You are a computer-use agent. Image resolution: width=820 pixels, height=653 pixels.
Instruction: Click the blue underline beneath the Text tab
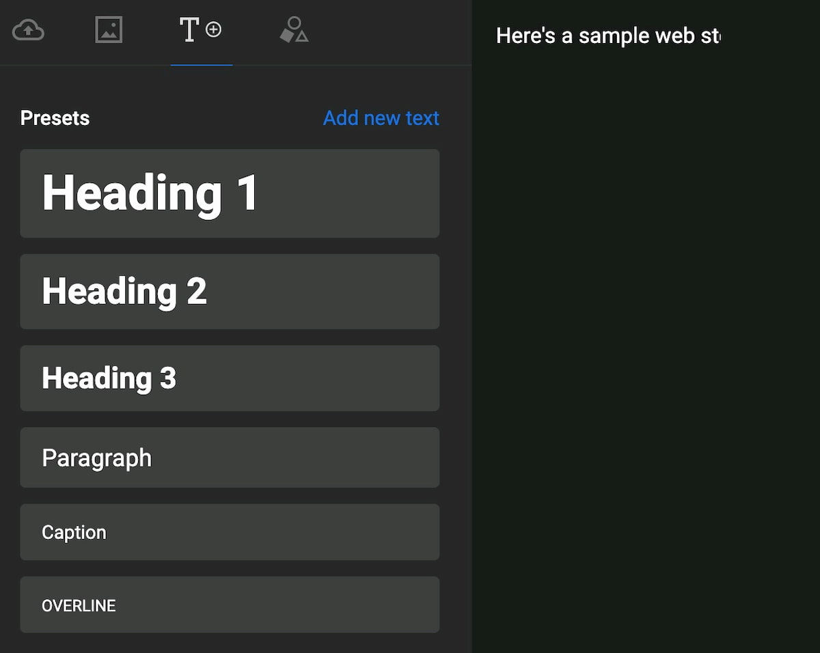point(202,65)
